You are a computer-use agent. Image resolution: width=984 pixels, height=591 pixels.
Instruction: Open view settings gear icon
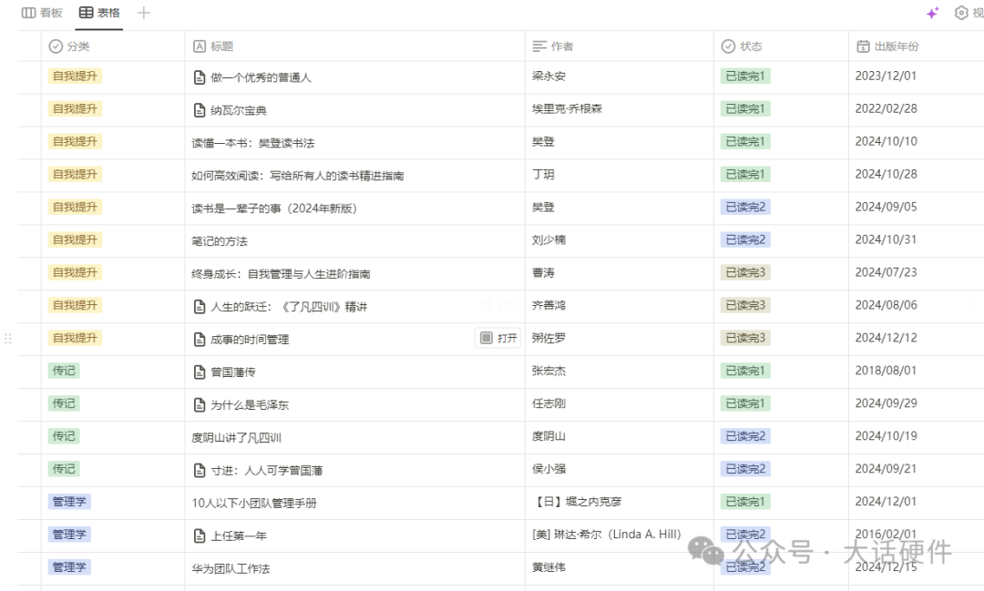coord(961,13)
